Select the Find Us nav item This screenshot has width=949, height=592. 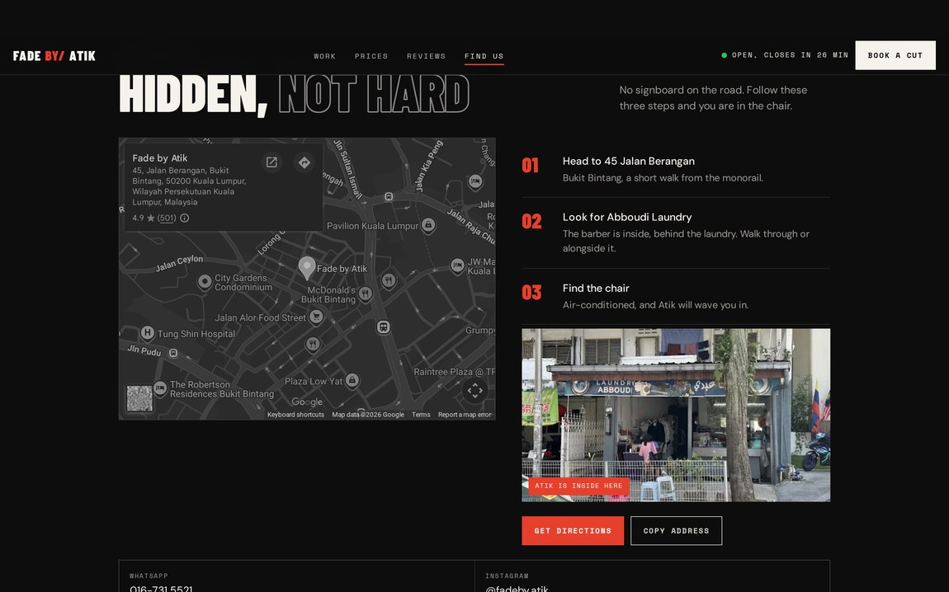(484, 56)
